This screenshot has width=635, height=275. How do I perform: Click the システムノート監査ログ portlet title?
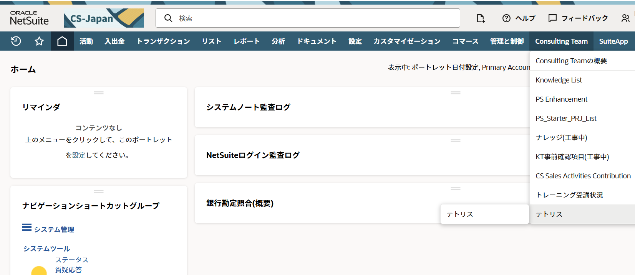(248, 107)
